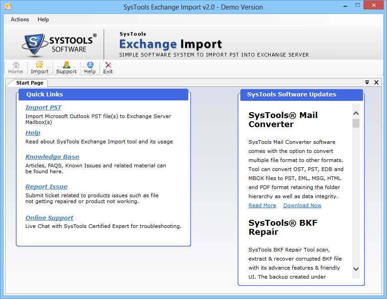Open the Help toolbar icon
This screenshot has width=387, height=299.
coord(90,68)
